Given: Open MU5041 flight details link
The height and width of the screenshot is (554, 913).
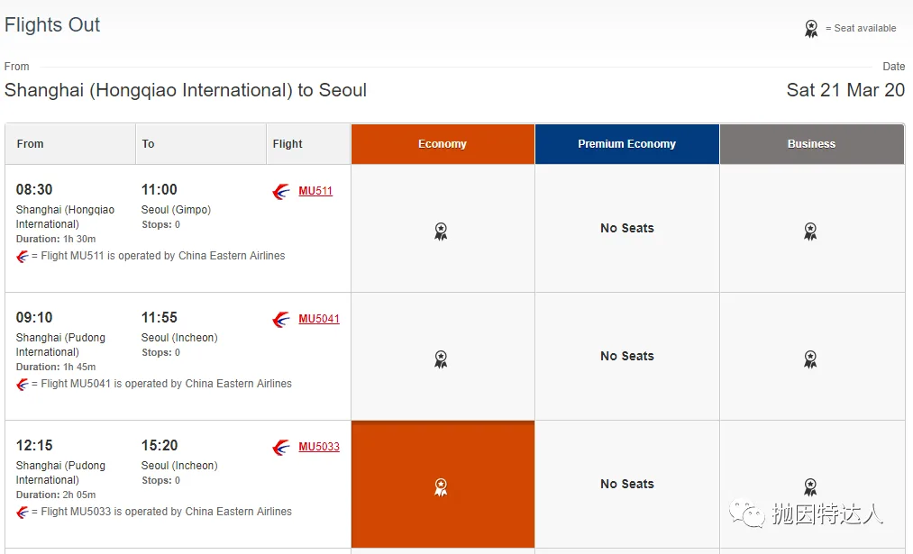Looking at the screenshot, I should tap(319, 319).
